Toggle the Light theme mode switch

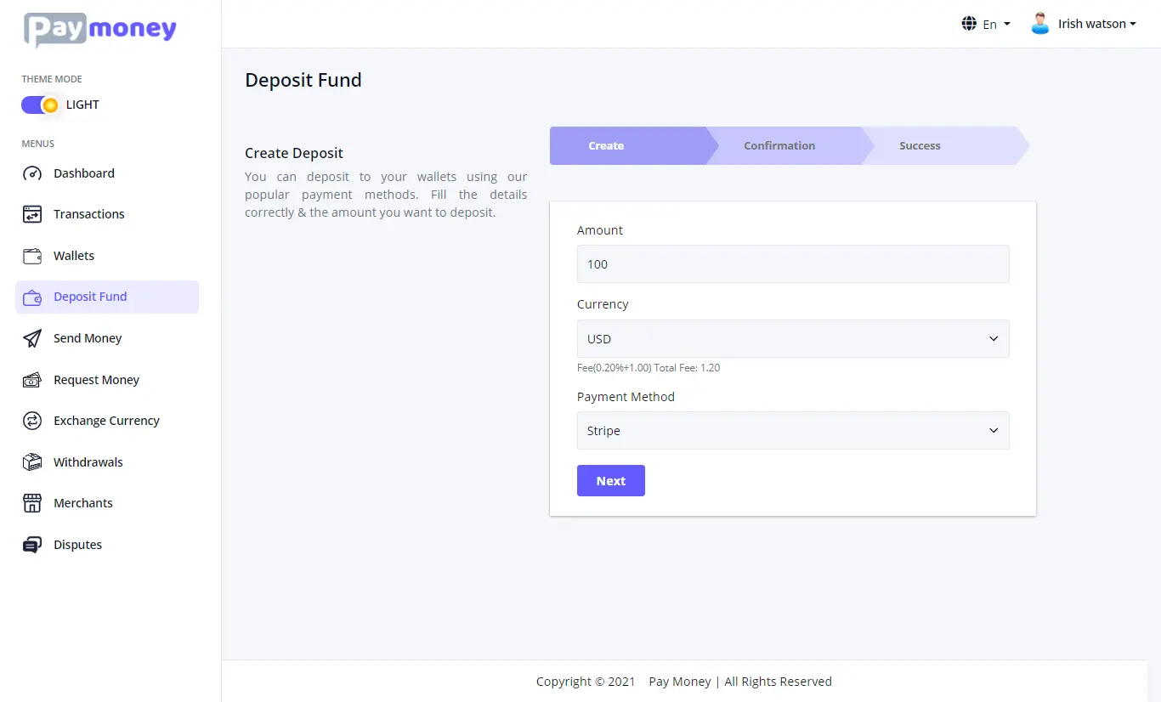click(x=40, y=105)
